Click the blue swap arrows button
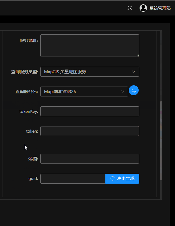The image size is (175, 226). (x=134, y=90)
